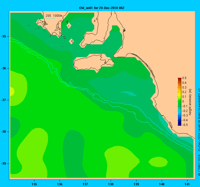Image resolution: width=200 pixels, height=187 pixels.
Task: Click the '-0.2' color bar label
Action: (185, 111)
